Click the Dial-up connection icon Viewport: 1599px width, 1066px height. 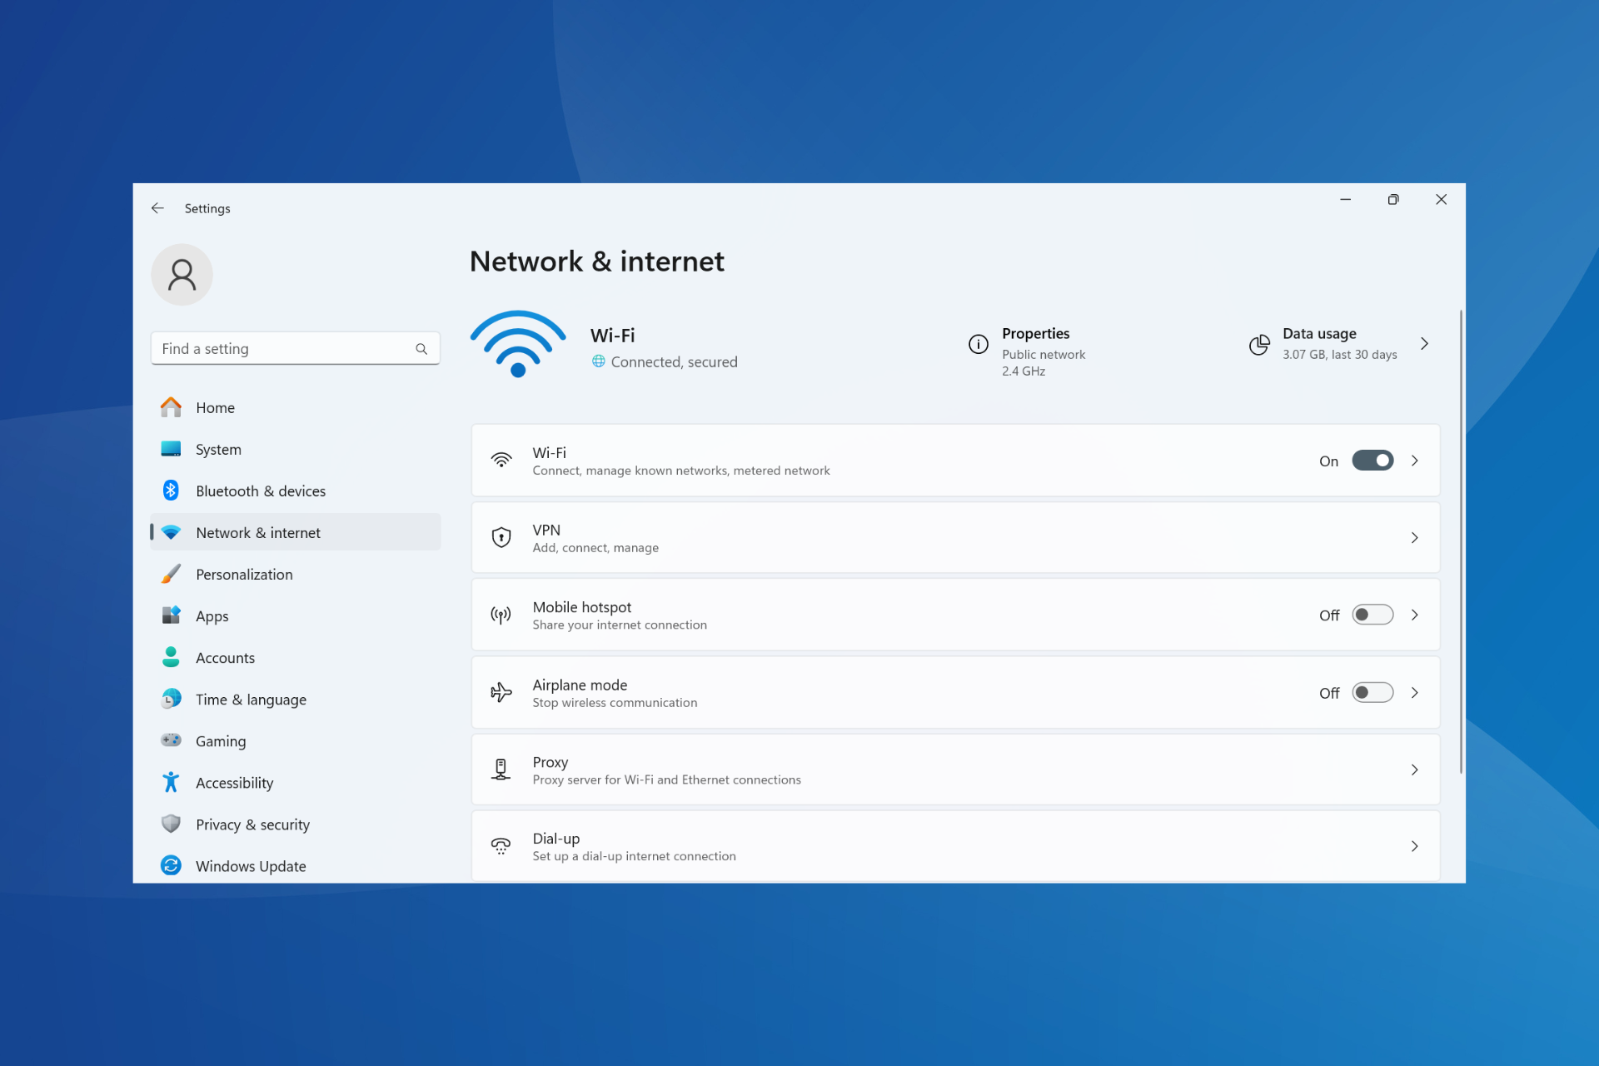tap(500, 846)
